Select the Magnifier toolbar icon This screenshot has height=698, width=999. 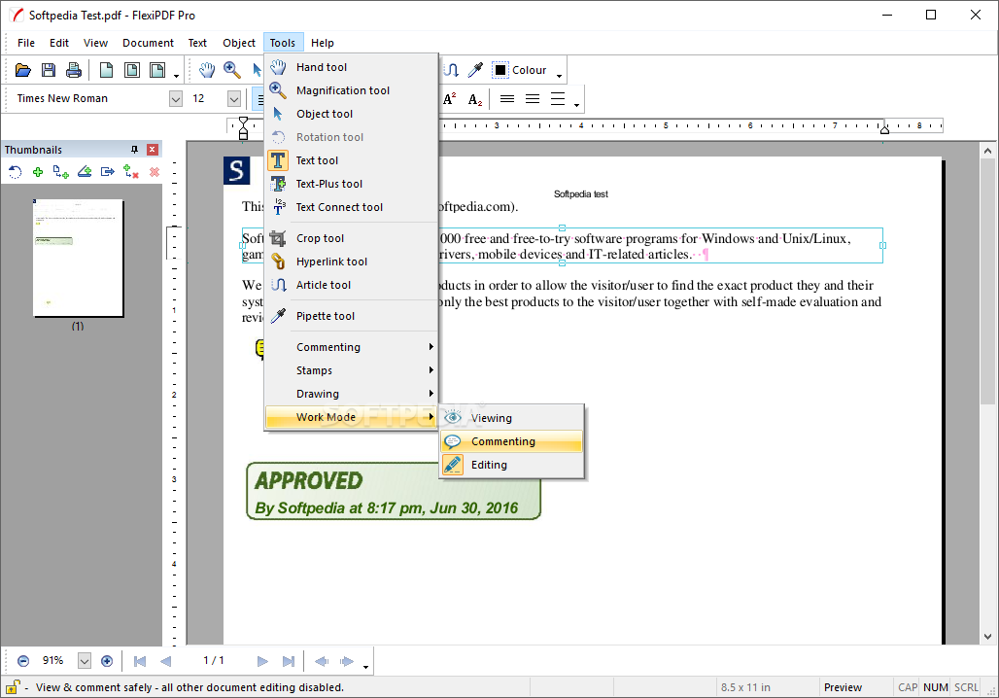(x=232, y=70)
